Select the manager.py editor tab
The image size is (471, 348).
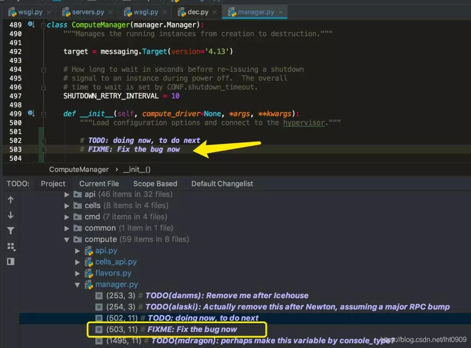point(255,12)
